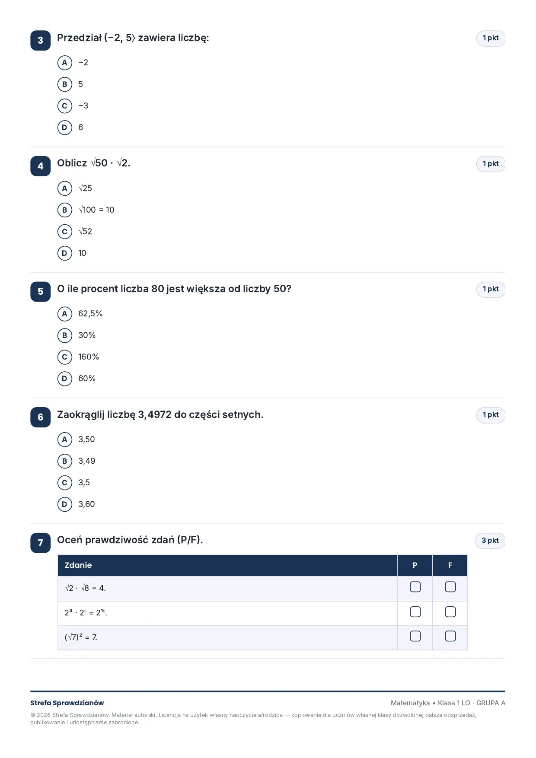
Task: Pick answer B √100 = 10 in question 4
Action: (x=65, y=210)
